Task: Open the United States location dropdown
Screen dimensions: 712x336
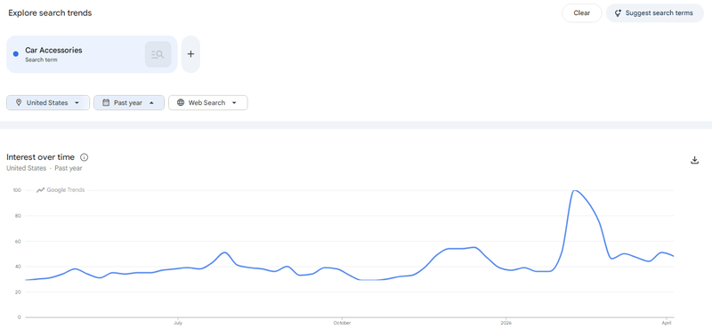Action: pyautogui.click(x=48, y=102)
